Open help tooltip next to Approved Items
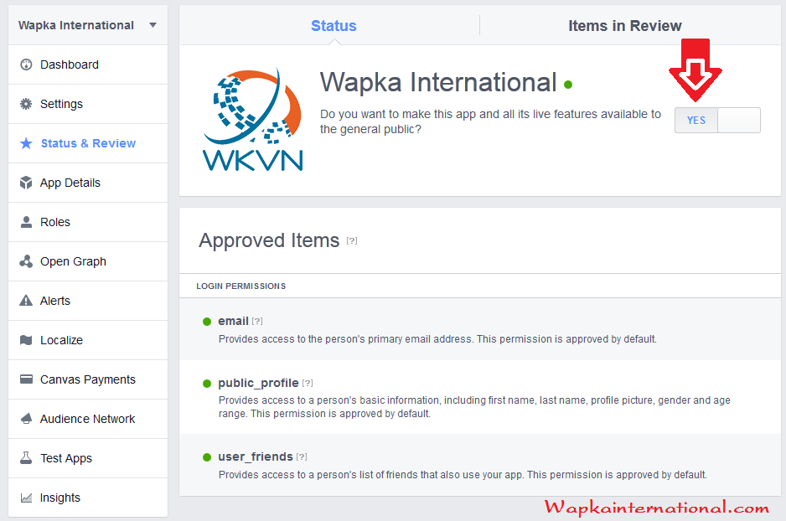This screenshot has height=521, width=786. [352, 241]
